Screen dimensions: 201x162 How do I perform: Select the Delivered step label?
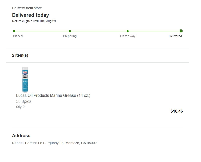point(175,36)
